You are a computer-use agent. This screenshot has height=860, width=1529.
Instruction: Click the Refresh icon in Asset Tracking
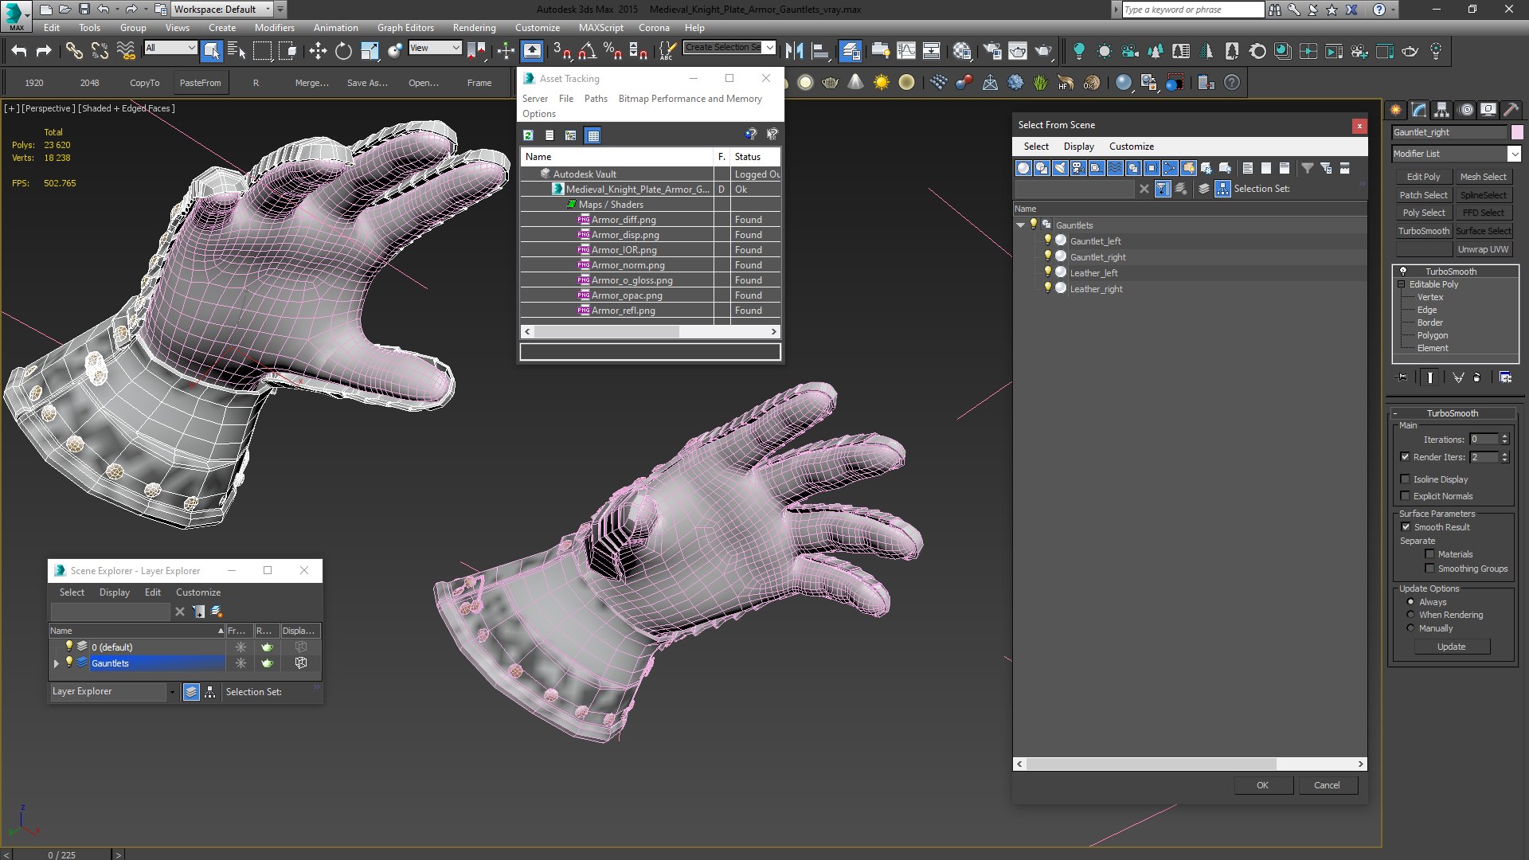click(x=528, y=135)
